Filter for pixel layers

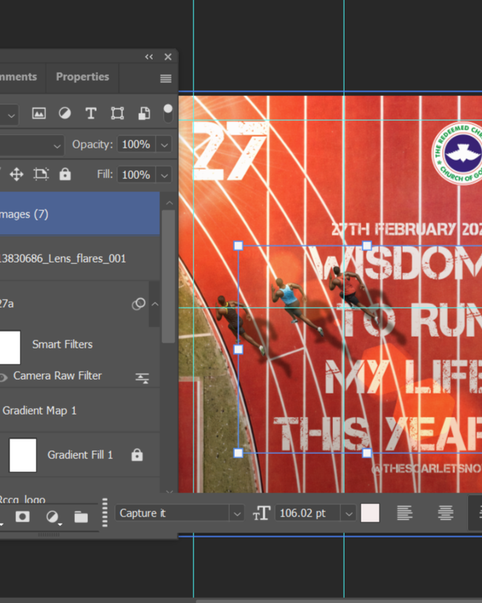pyautogui.click(x=39, y=113)
